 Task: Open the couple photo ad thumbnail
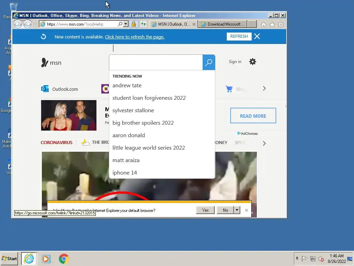(69, 115)
